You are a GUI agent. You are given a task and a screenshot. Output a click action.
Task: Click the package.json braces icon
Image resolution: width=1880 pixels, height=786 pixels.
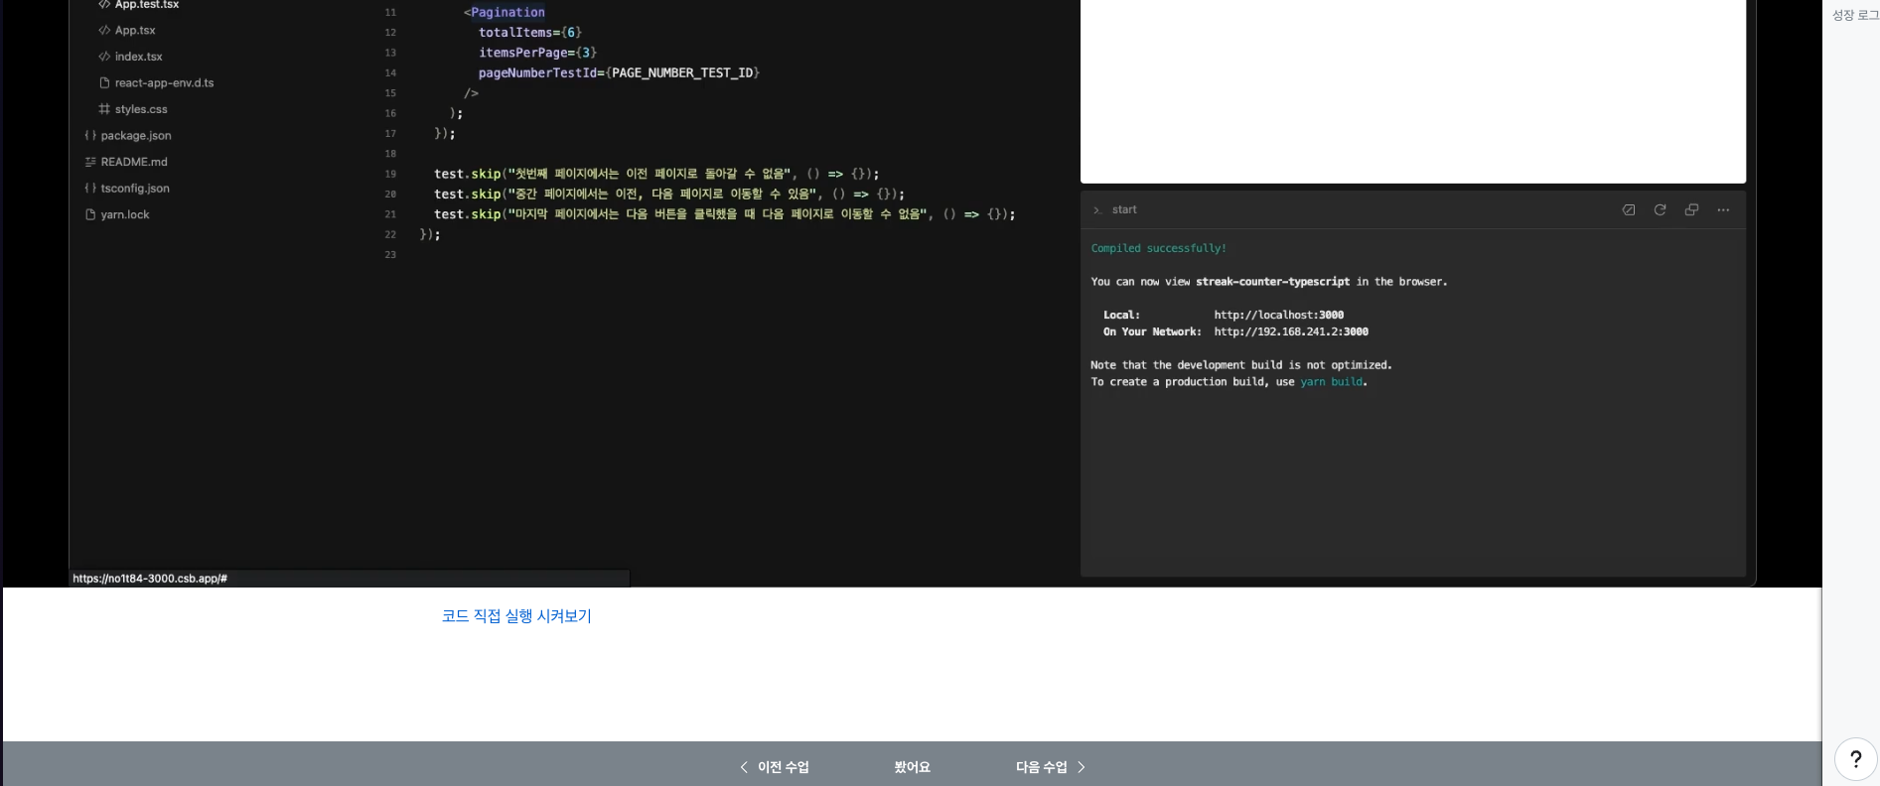[x=90, y=135]
